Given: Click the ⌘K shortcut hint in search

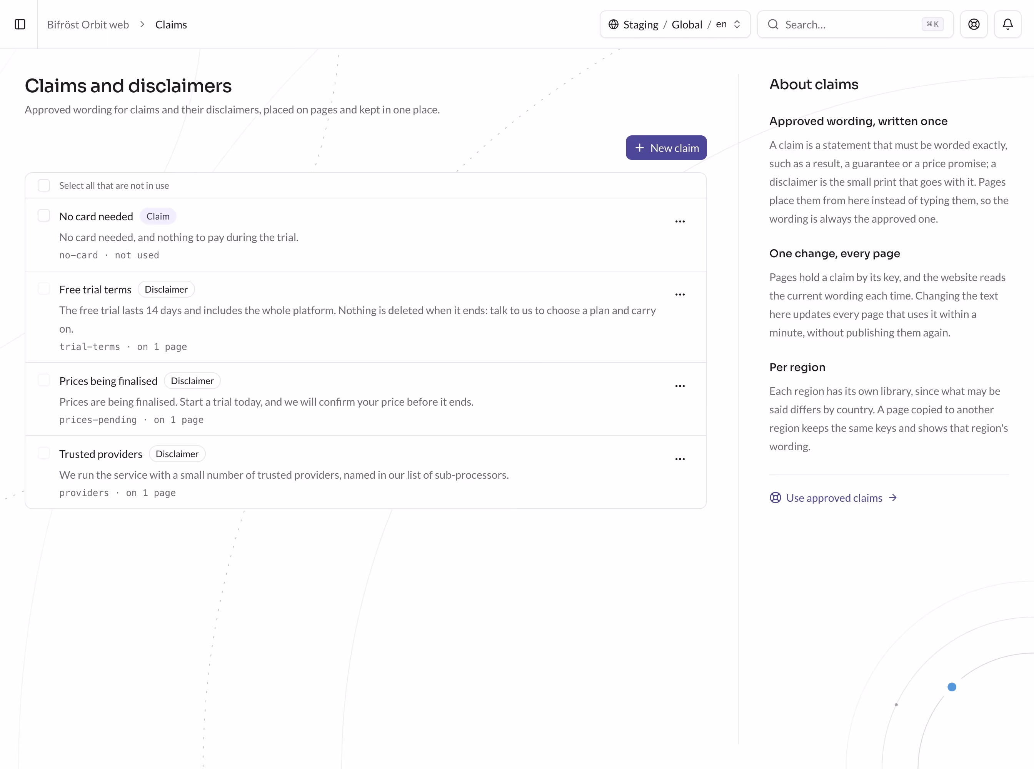Looking at the screenshot, I should coord(932,24).
